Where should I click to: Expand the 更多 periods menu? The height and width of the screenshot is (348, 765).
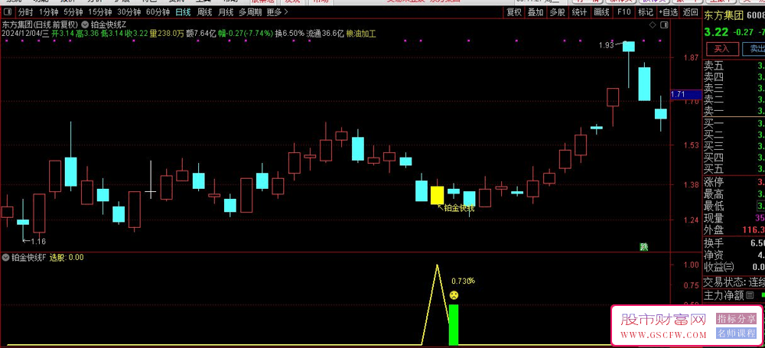click(277, 12)
